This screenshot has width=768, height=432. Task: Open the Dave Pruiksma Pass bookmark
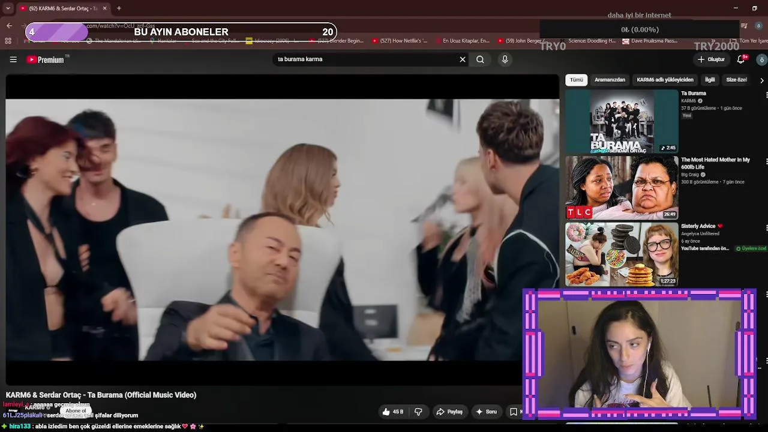pos(650,41)
